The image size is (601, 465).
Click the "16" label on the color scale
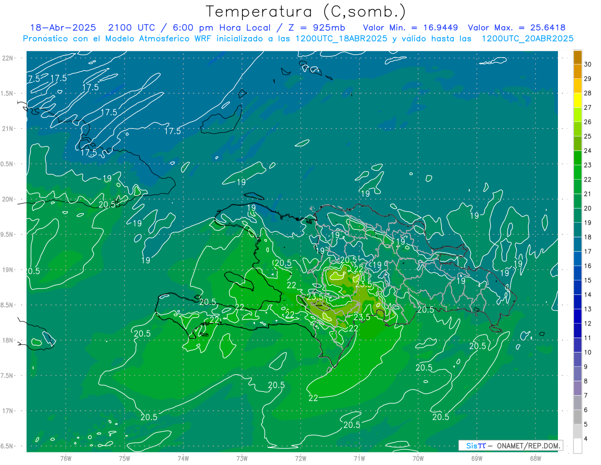(x=588, y=266)
